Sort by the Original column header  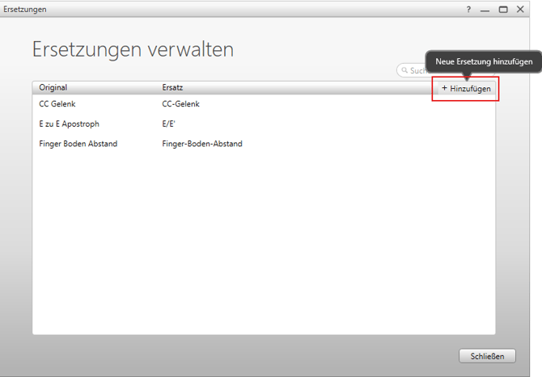53,87
